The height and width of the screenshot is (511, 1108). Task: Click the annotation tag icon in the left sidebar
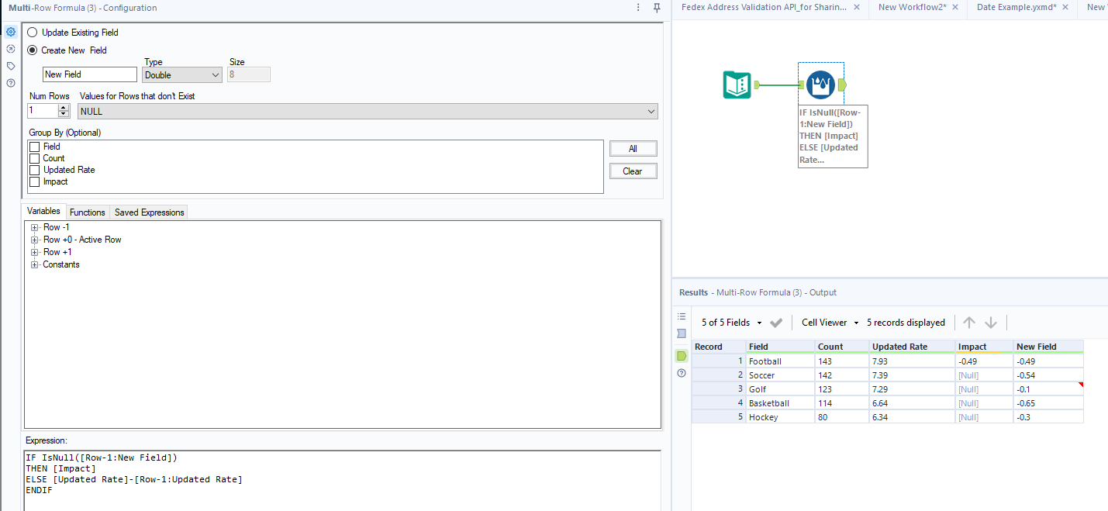pos(10,66)
